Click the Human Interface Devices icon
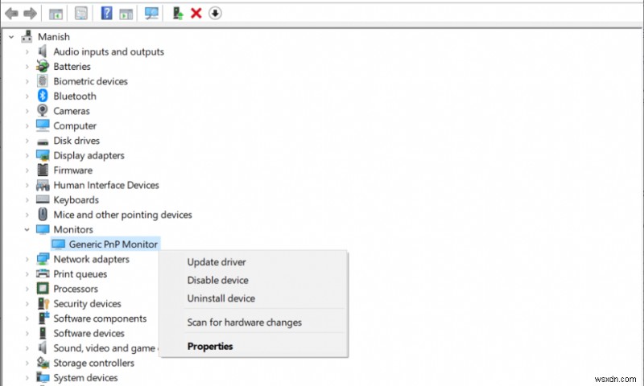The width and height of the screenshot is (644, 386). click(43, 185)
